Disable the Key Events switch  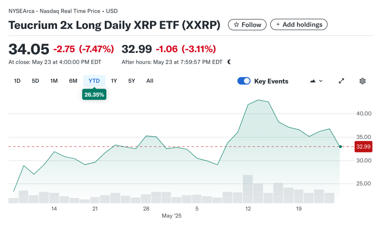pos(244,80)
